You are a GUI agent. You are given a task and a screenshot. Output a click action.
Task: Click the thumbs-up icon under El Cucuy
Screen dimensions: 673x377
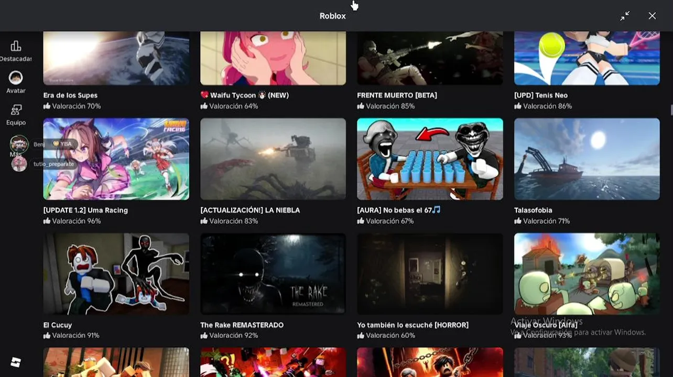47,335
